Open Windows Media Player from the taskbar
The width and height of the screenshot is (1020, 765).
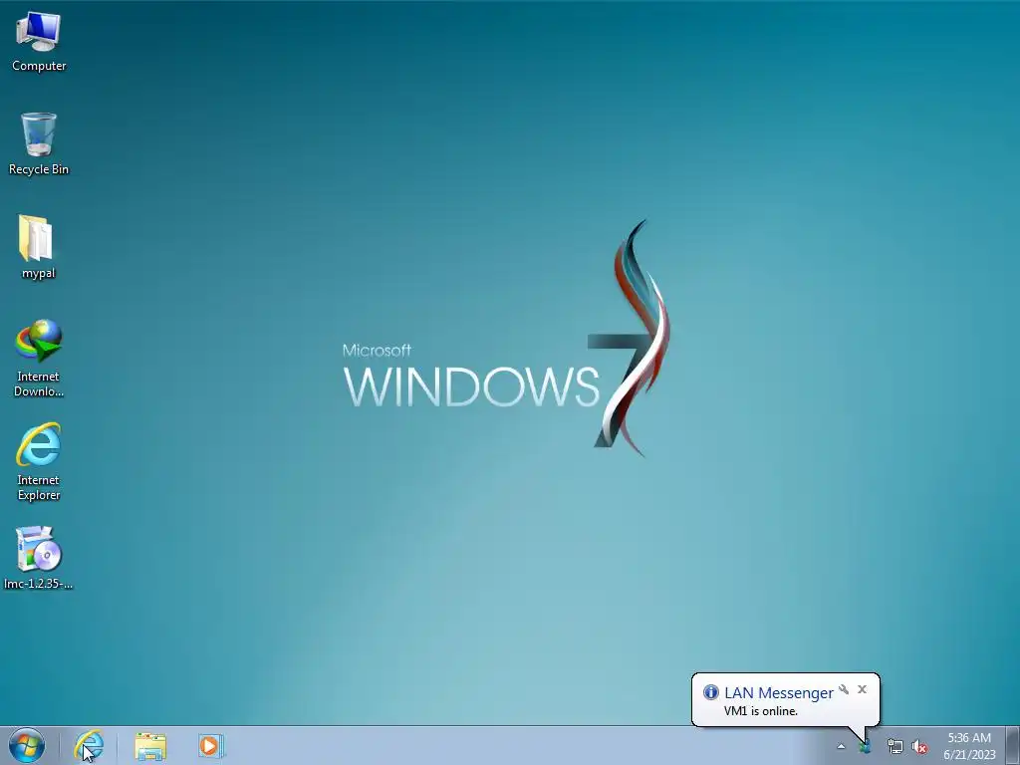pyautogui.click(x=211, y=746)
